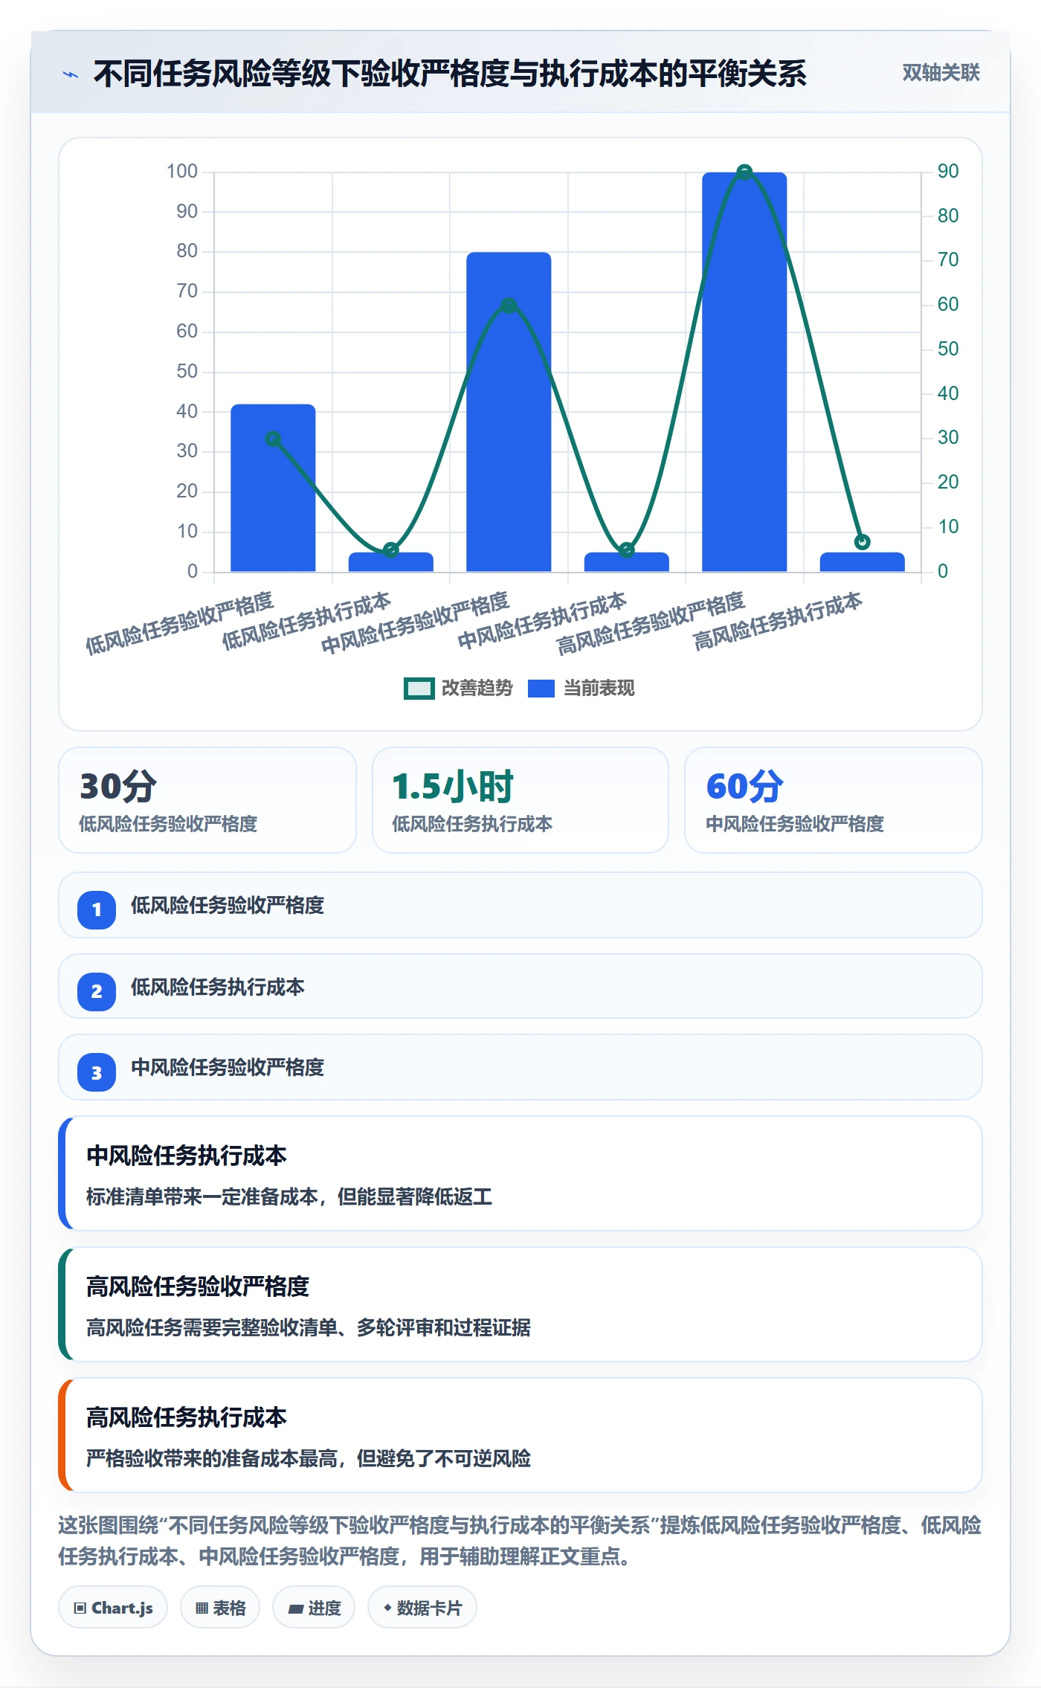The height and width of the screenshot is (1688, 1041).
Task: Click card heading 高风险任务执行成本
Action: tap(187, 1417)
